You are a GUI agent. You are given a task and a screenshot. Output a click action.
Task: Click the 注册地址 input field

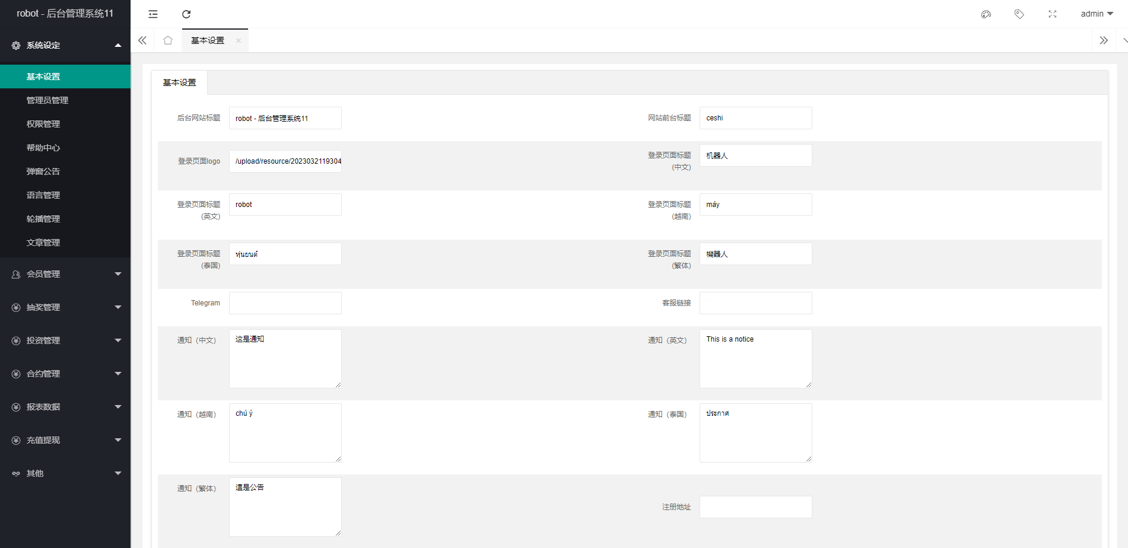click(x=755, y=507)
